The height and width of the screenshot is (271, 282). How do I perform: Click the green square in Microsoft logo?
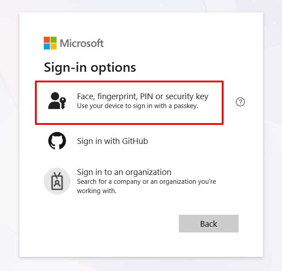[54, 40]
